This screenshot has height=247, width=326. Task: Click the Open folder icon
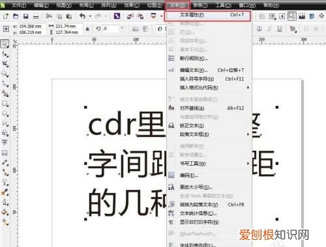16,16
